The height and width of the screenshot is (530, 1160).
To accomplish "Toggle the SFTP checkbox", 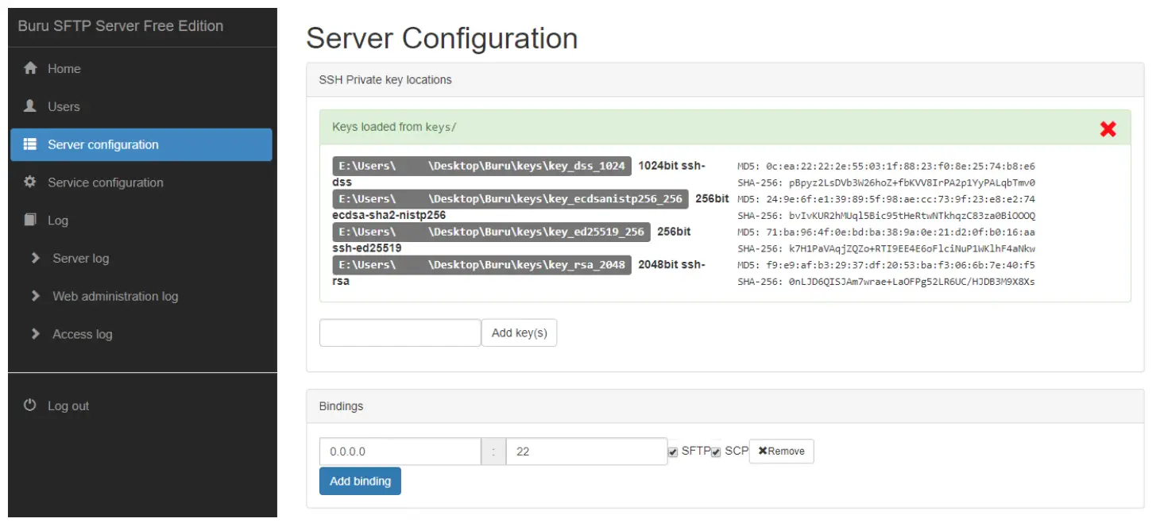I will click(x=674, y=451).
